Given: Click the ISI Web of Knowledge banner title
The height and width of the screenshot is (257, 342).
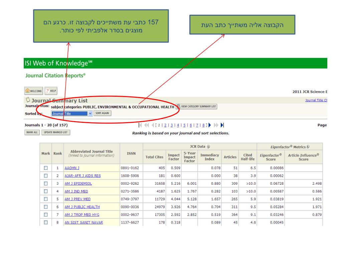Looking at the screenshot, I should click(x=58, y=63).
